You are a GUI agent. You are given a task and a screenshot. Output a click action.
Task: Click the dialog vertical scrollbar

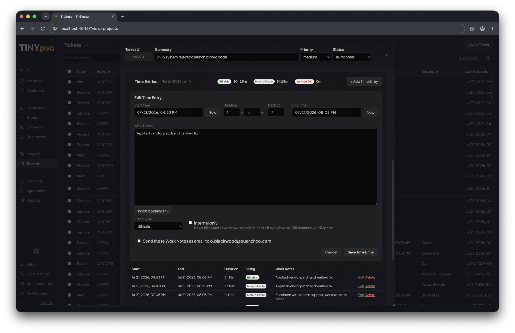tap(393, 210)
